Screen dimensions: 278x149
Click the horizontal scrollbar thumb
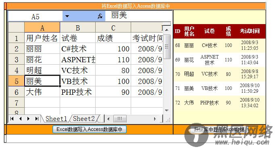click(x=120, y=118)
